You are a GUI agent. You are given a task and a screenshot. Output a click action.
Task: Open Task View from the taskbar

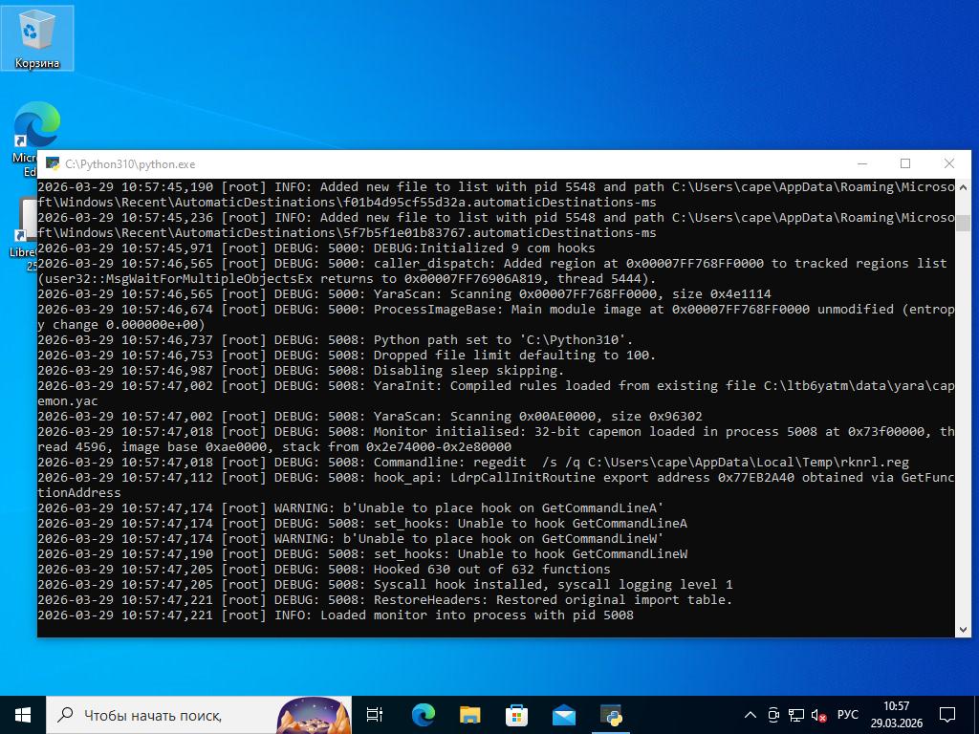point(375,715)
